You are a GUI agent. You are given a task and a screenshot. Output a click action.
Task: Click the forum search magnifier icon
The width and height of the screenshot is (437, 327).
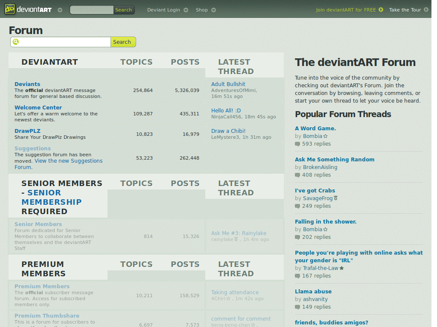click(x=16, y=42)
